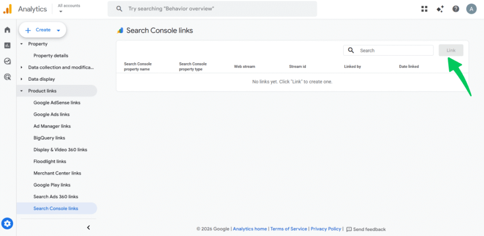Open BigQuery links
Viewport: 484px width, 236px height.
(x=49, y=138)
